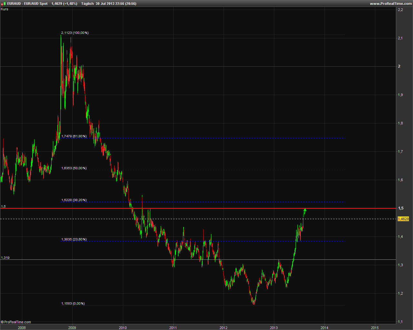Select the 1,1583 (0,00%) Fibonacci label
Viewport: 413px width, 330px height.
coord(73,304)
